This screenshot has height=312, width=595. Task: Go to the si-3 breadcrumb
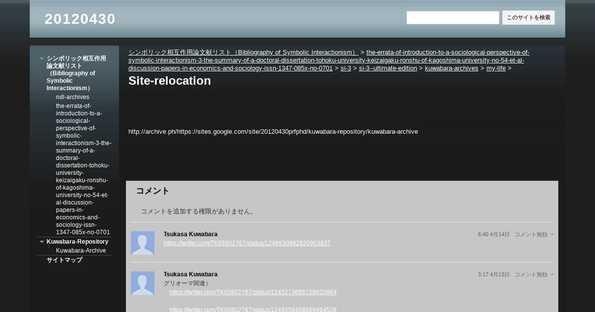[x=346, y=68]
